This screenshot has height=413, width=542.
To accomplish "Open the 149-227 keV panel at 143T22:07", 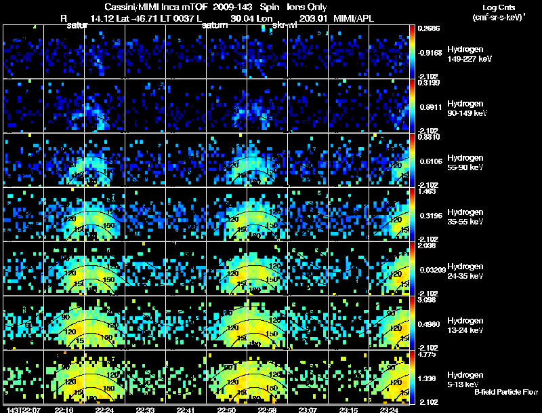I will point(23,52).
